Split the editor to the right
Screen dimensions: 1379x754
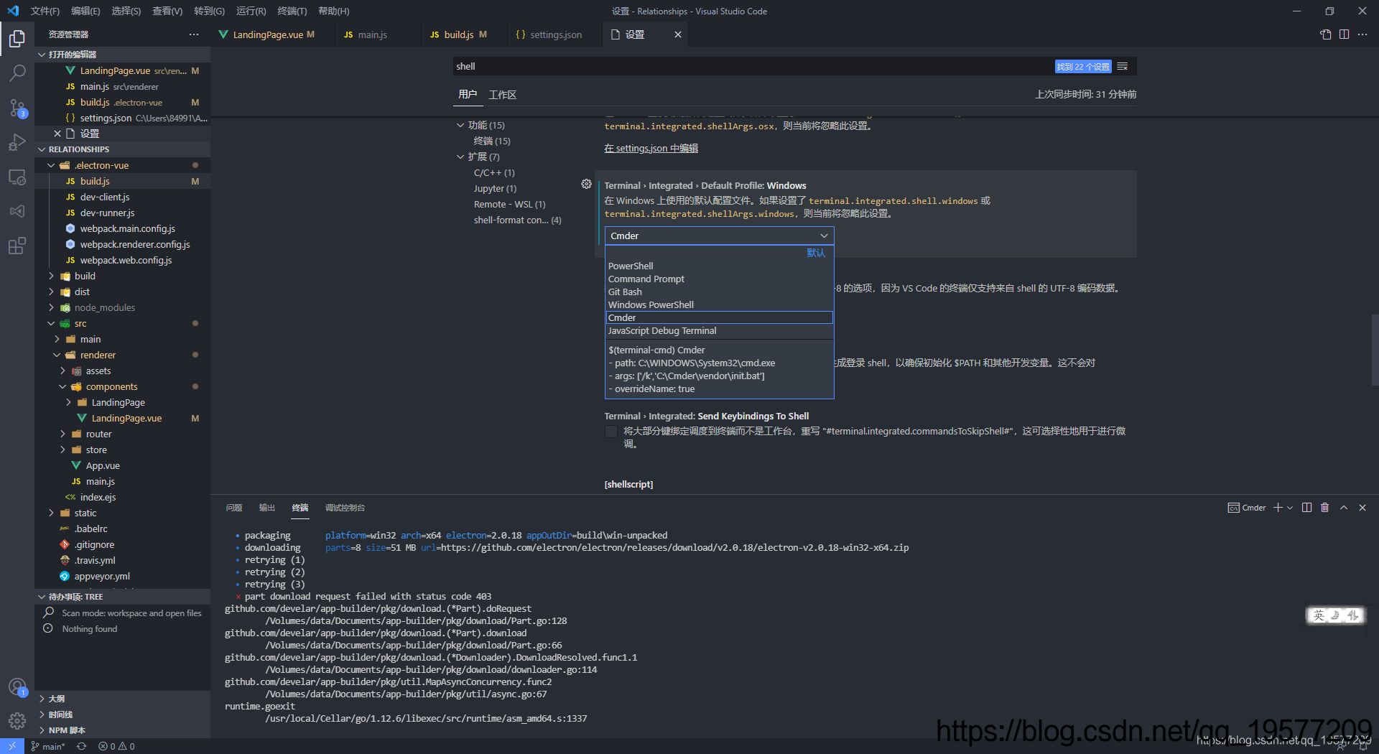[x=1344, y=34]
